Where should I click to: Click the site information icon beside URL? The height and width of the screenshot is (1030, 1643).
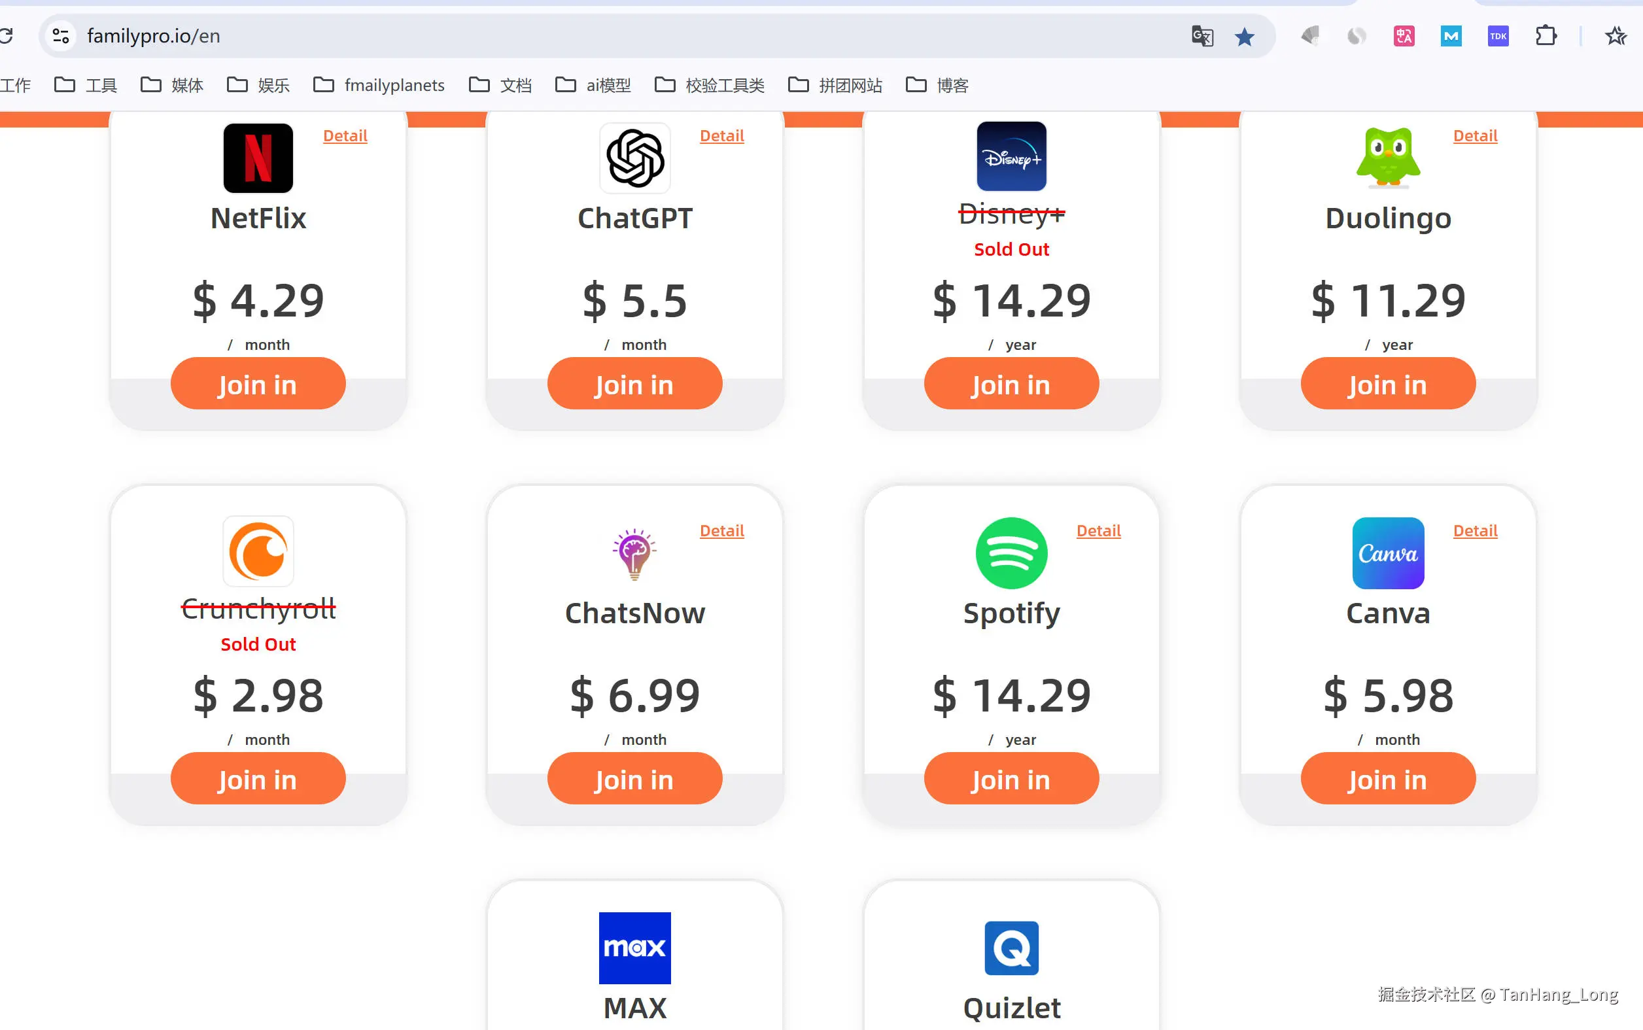(x=61, y=36)
